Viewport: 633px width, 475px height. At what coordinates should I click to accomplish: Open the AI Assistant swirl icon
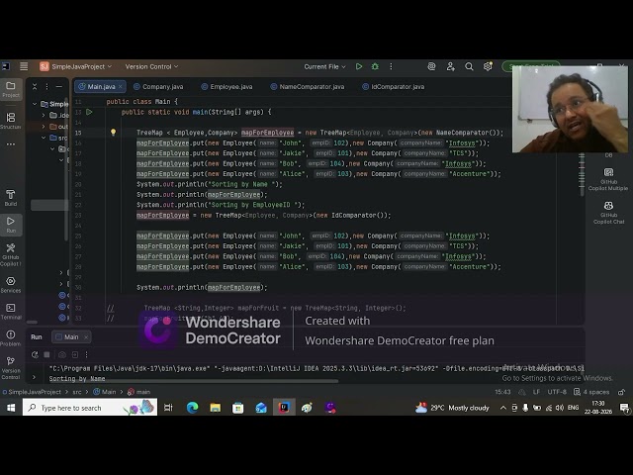pyautogui.click(x=431, y=66)
